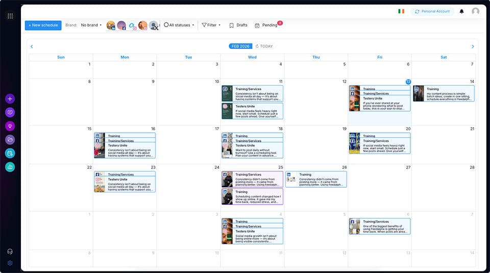Viewport: 490px width, 273px height.
Task: Select the highlighted day 13 date badge
Action: coord(408,82)
